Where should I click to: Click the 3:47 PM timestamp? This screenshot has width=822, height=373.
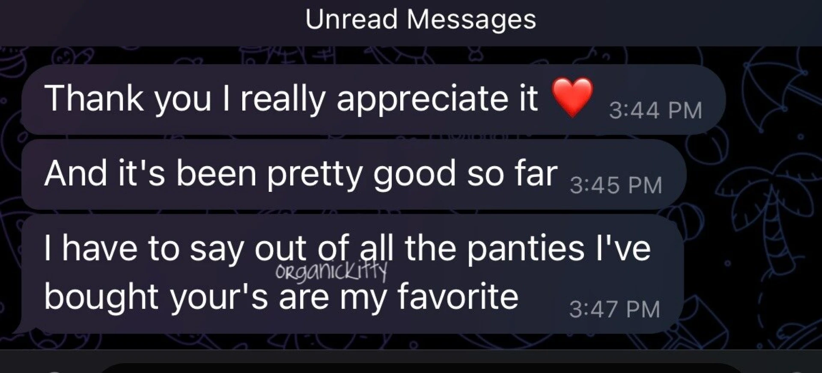[x=615, y=309]
